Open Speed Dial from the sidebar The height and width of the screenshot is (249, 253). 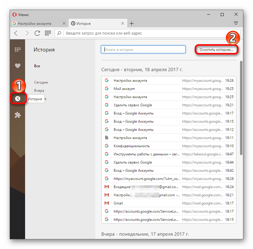(x=18, y=49)
